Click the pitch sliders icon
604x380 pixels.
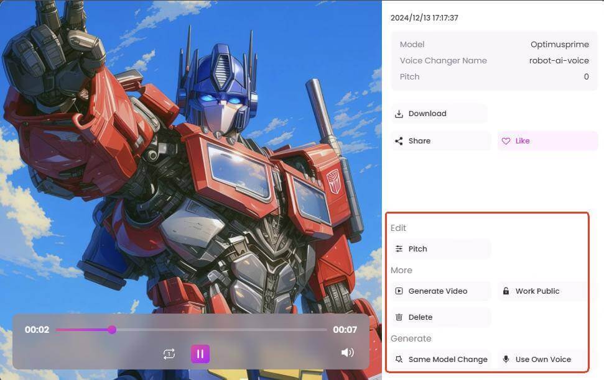(399, 249)
